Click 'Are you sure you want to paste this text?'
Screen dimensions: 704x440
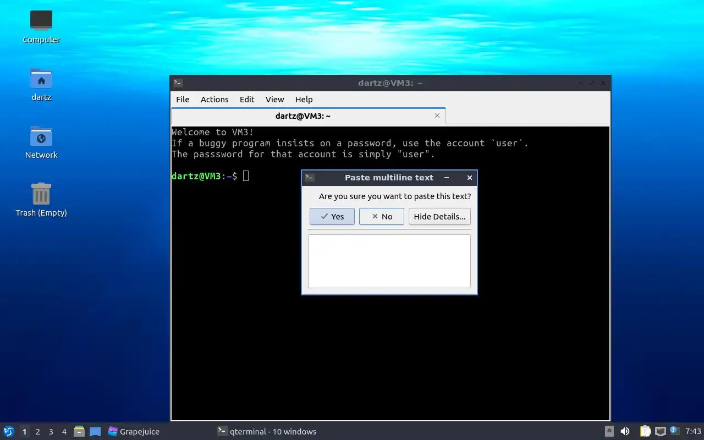coord(395,196)
